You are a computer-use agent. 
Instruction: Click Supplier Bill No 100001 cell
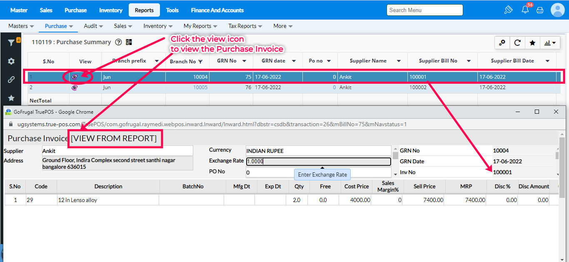pos(442,77)
